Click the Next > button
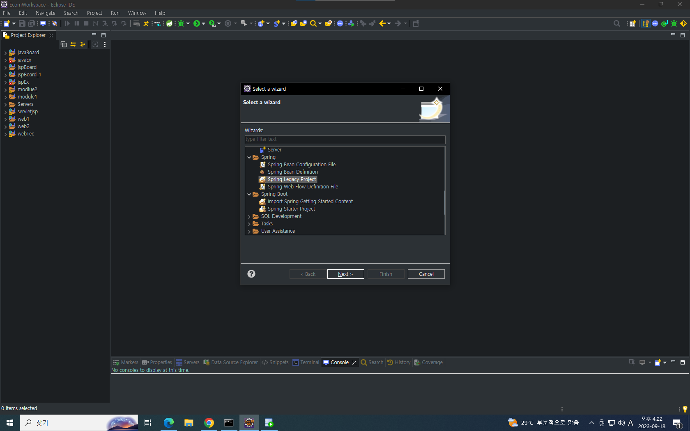Viewport: 690px width, 431px height. [345, 274]
